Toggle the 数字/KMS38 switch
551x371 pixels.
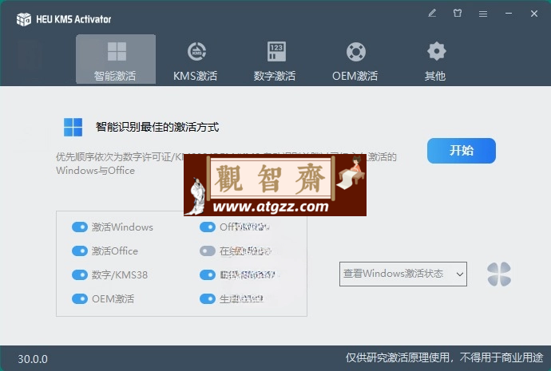(80, 274)
